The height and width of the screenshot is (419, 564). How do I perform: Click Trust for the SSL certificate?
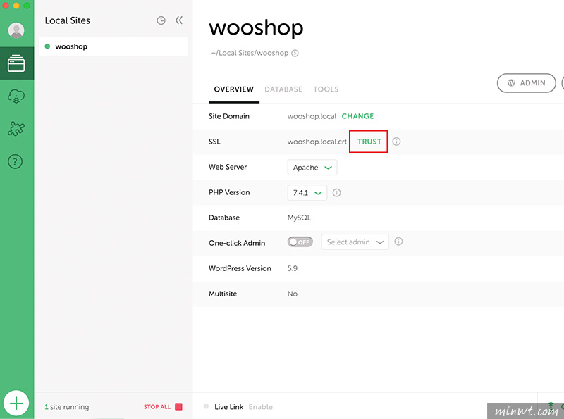click(369, 142)
